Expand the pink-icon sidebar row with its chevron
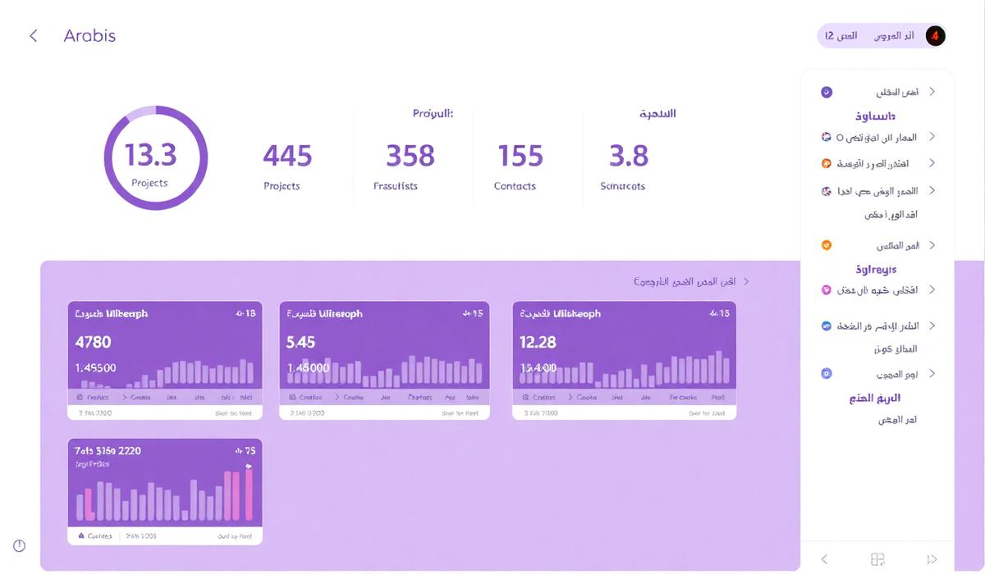The height and width of the screenshot is (574, 985). [932, 289]
